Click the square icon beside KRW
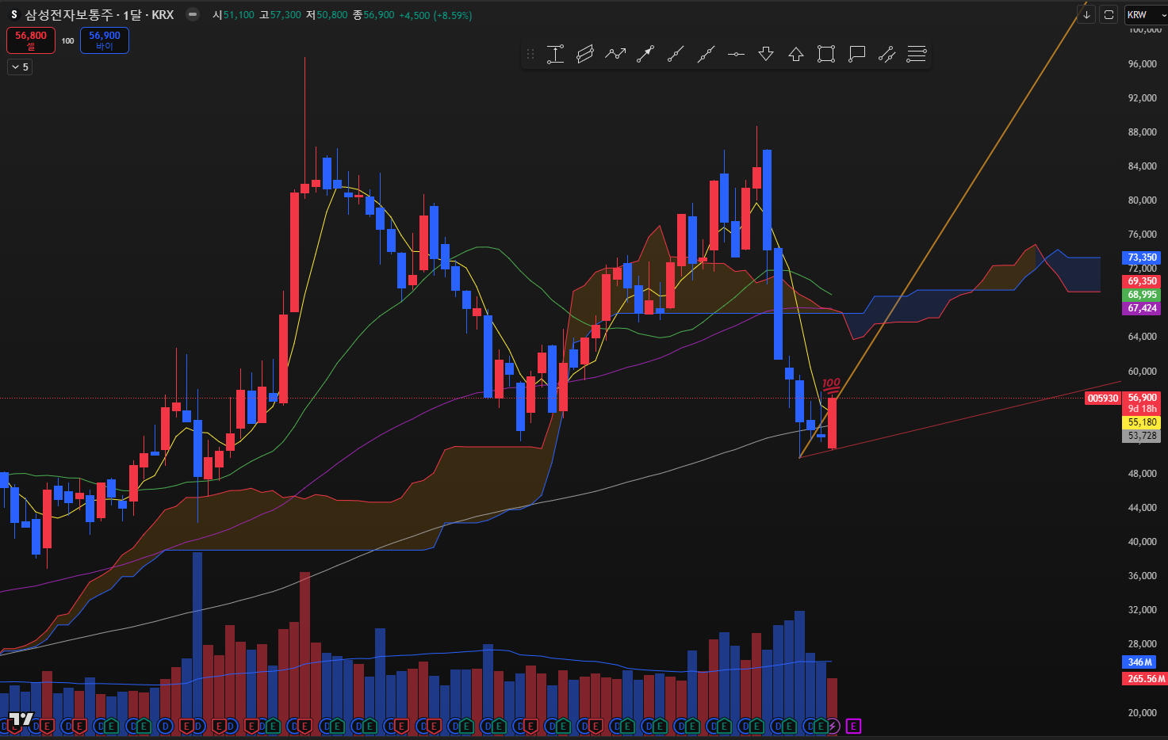 (1109, 14)
